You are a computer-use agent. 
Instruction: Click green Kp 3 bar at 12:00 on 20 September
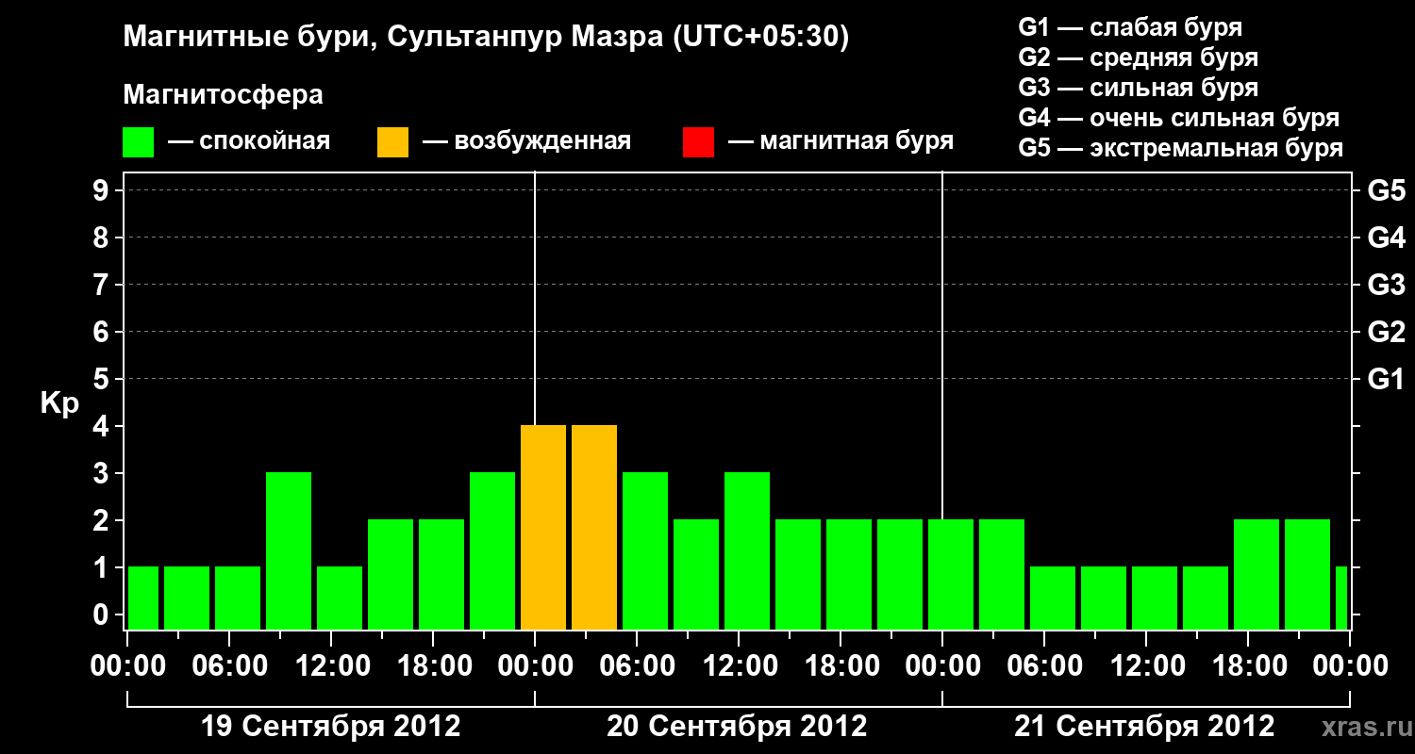[747, 550]
